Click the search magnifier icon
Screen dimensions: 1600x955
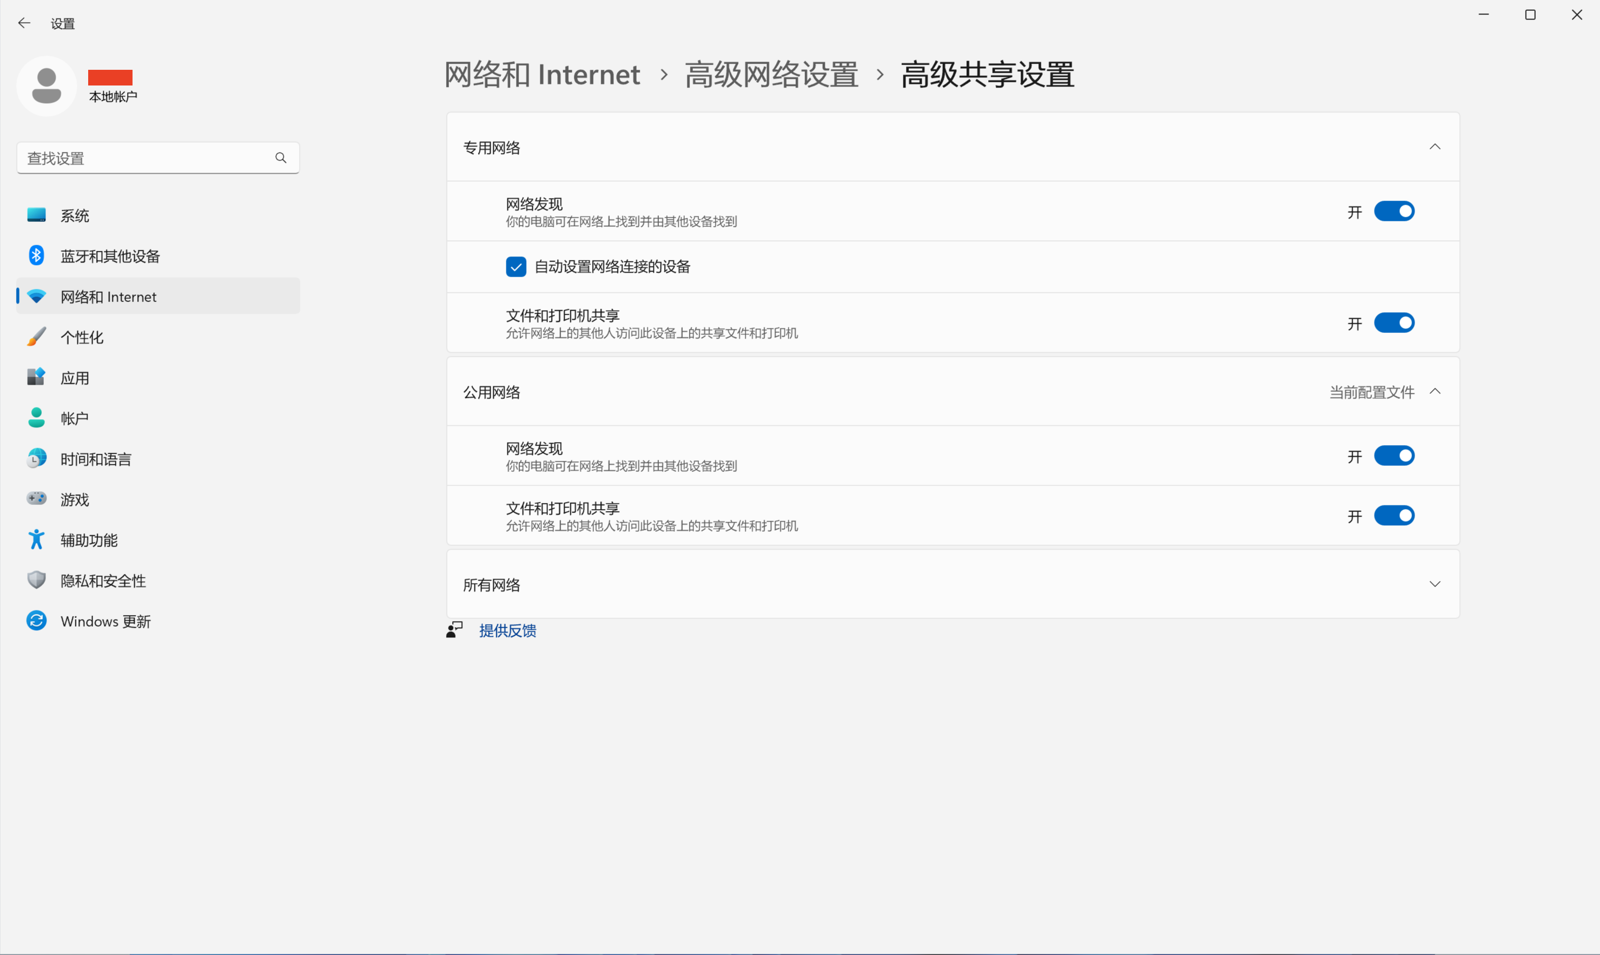(x=281, y=157)
